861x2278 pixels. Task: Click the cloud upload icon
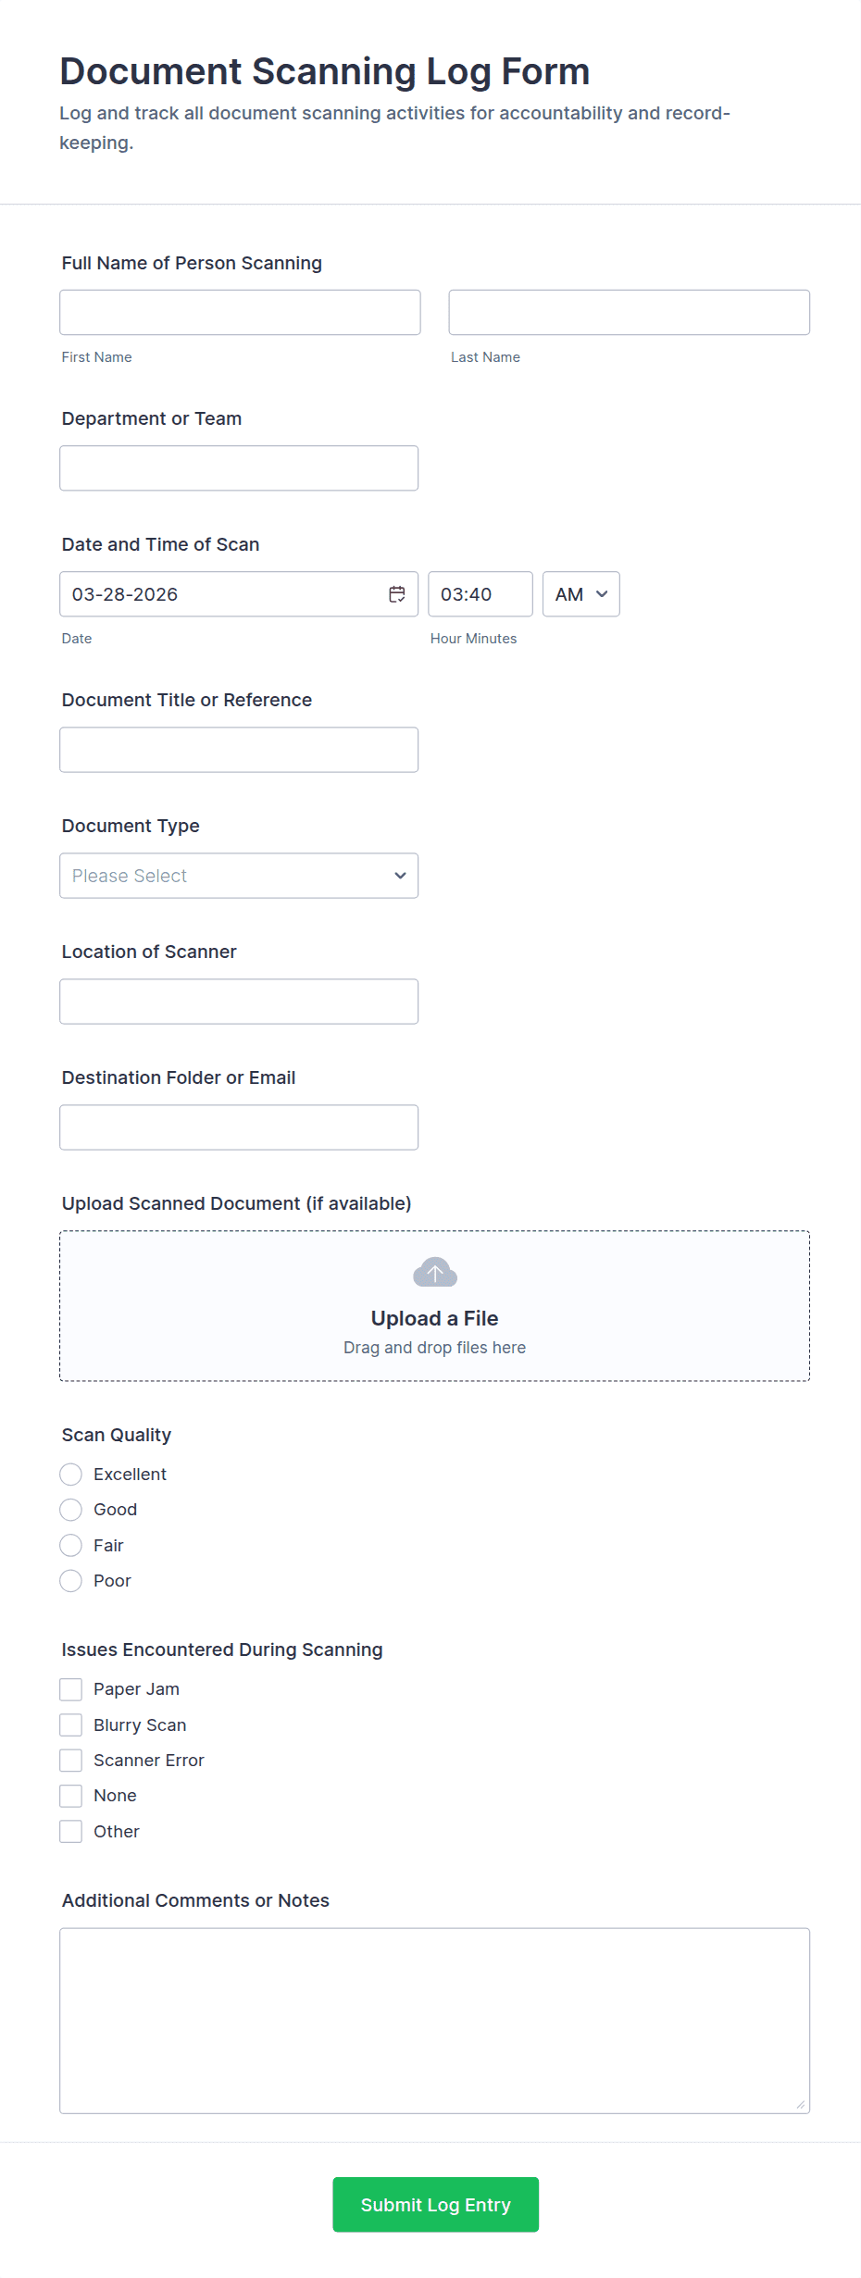[434, 1273]
